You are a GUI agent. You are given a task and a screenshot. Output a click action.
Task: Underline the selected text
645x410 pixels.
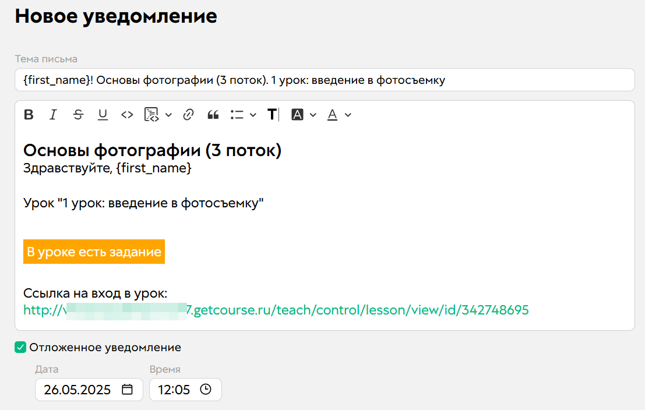click(103, 115)
